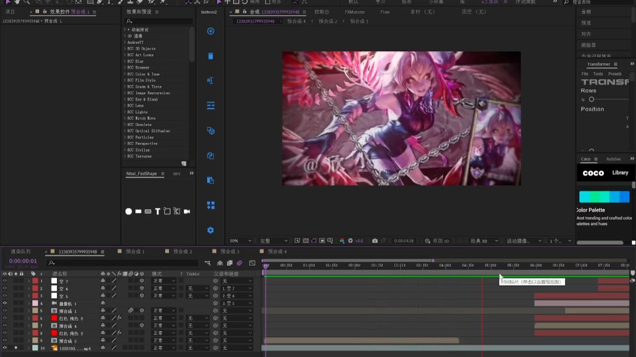Open 控制台 panel tab

point(322,12)
